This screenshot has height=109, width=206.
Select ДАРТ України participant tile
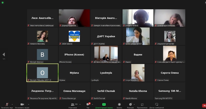(106, 36)
